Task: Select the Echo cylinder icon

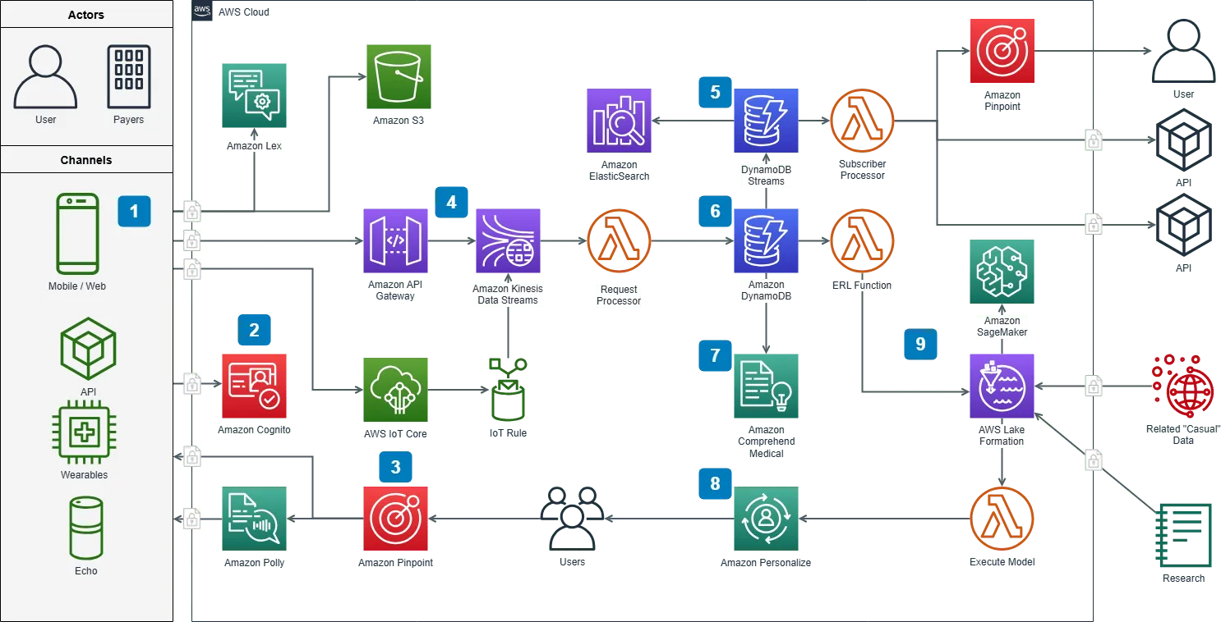Action: tap(85, 528)
